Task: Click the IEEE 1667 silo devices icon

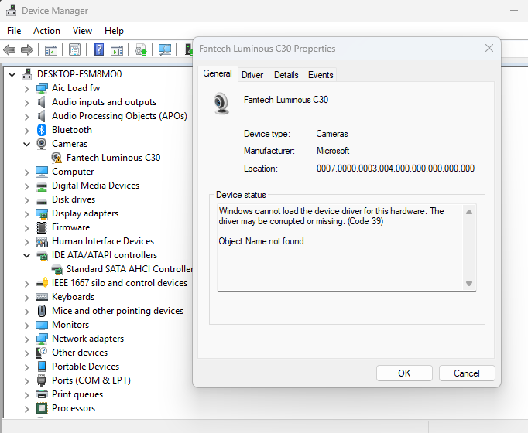Action: tap(42, 283)
